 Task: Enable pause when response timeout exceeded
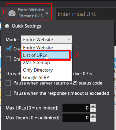(8, 93)
